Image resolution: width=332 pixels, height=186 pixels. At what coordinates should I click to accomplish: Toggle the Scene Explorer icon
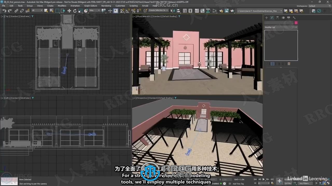pyautogui.click(x=185, y=11)
